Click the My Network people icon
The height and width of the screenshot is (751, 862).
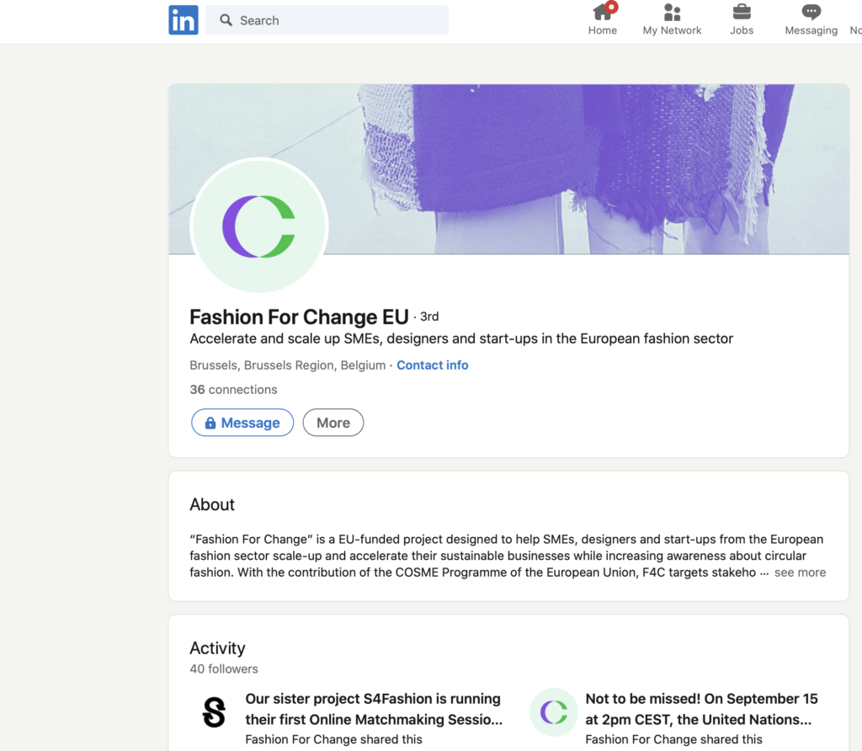pyautogui.click(x=672, y=12)
